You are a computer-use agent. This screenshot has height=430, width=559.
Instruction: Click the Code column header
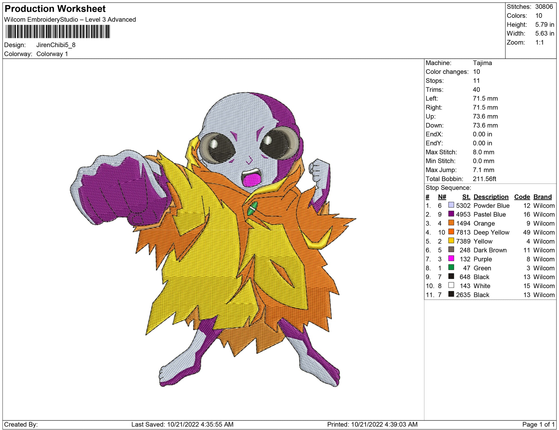coord(522,197)
